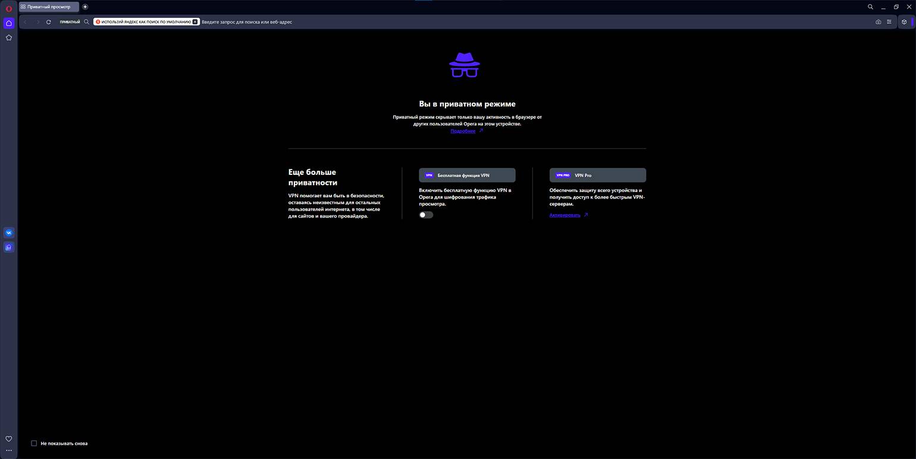The image size is (916, 459).
Task: Select the 'Приватный просмотр' tab
Action: pos(49,7)
